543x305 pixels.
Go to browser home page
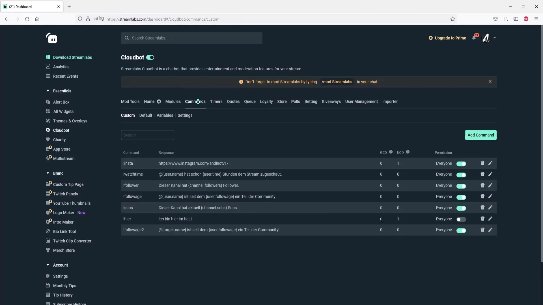(37, 19)
